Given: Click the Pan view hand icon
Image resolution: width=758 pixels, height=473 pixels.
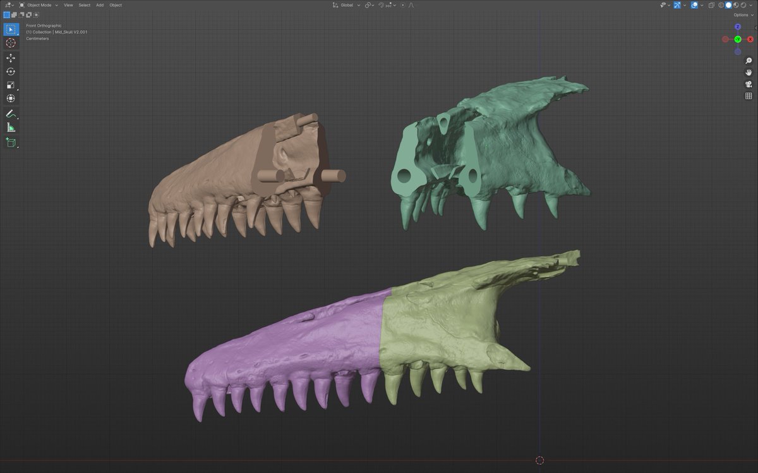Looking at the screenshot, I should click(749, 72).
